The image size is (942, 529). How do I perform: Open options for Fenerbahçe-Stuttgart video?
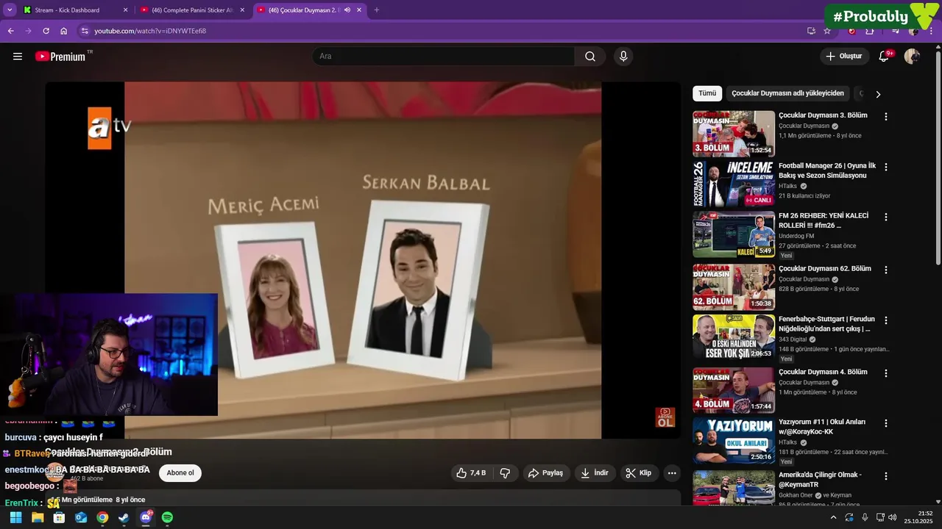point(886,321)
